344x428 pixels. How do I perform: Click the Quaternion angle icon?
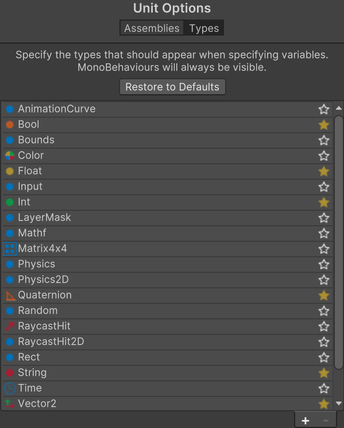click(x=10, y=295)
